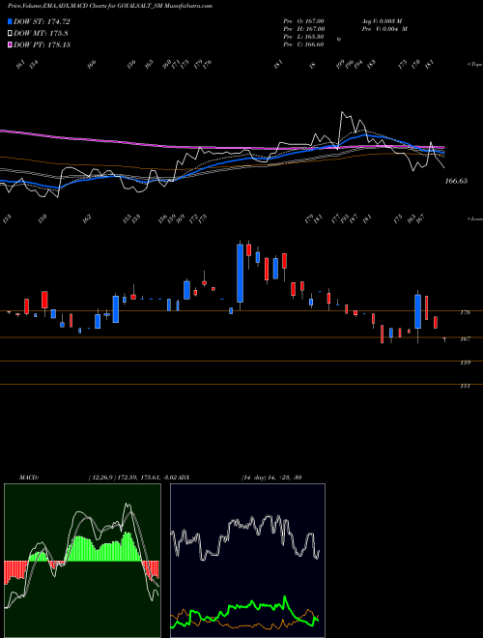Click the 159 price level label
This screenshot has height=638, width=483.
pyautogui.click(x=466, y=362)
